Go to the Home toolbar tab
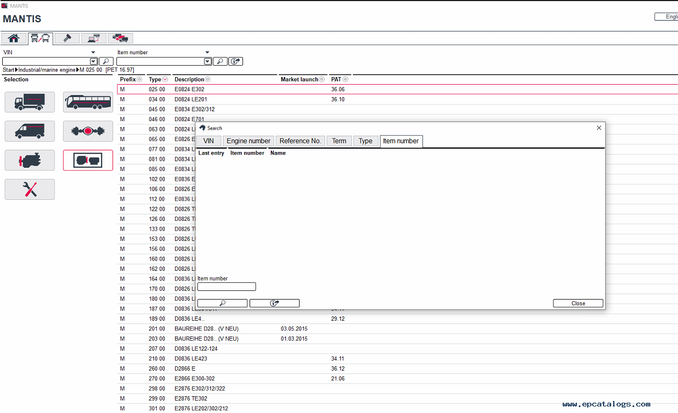The height and width of the screenshot is (413, 678). click(x=14, y=39)
